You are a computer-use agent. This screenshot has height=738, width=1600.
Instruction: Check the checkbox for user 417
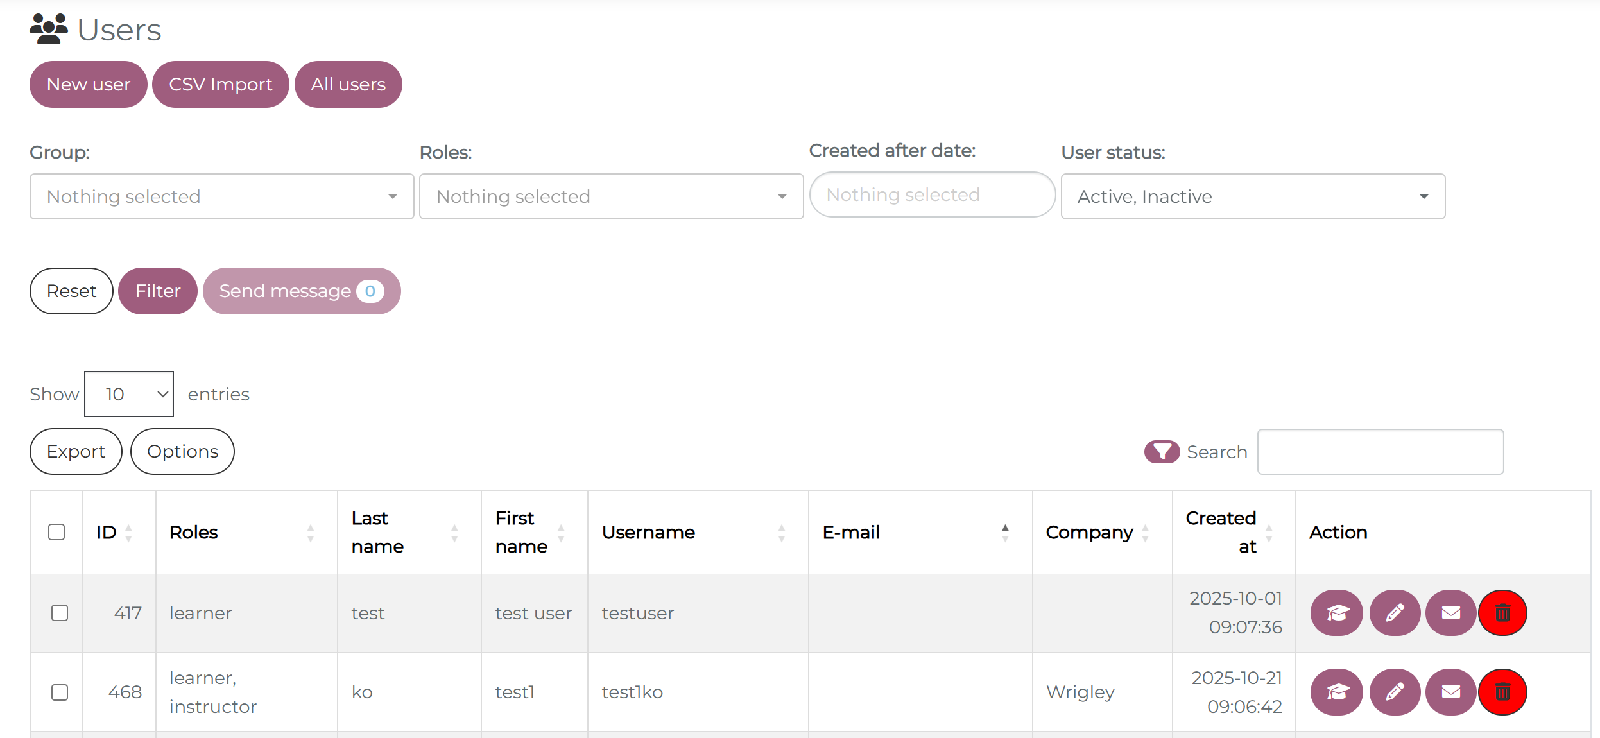[x=60, y=613]
